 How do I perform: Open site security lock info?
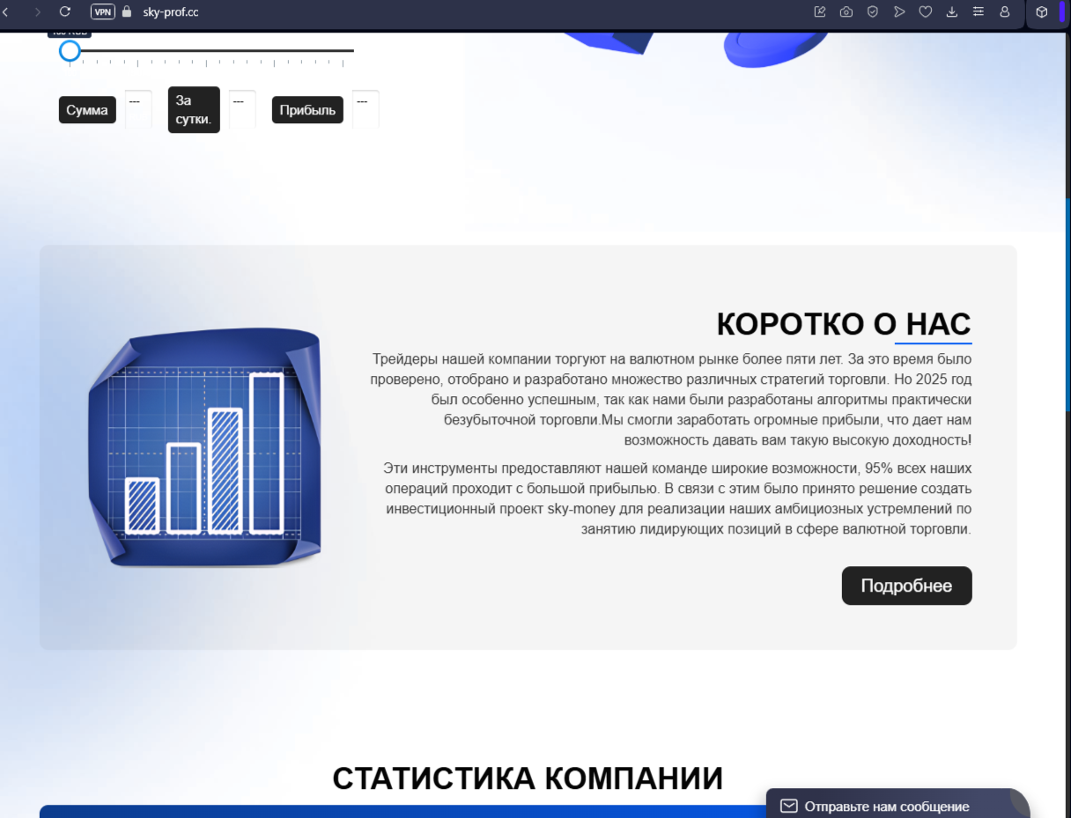click(x=127, y=11)
